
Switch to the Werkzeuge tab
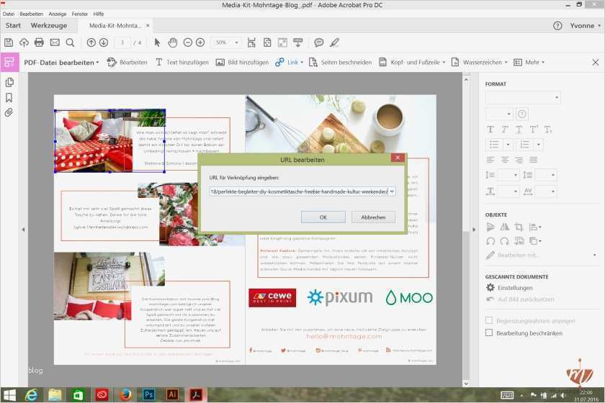48,26
